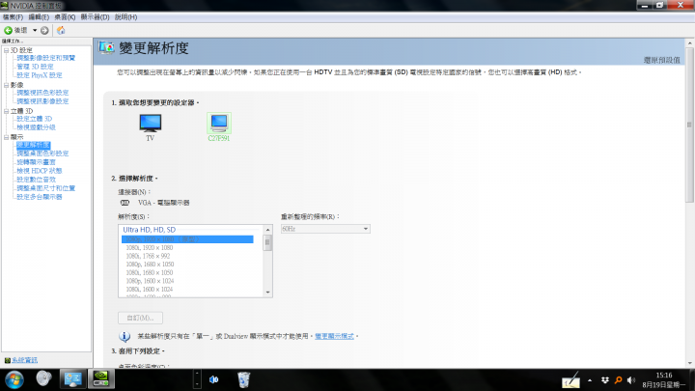Viewport: 695px width, 391px height.
Task: Open the 桌面(K) menu
Action: coord(65,16)
